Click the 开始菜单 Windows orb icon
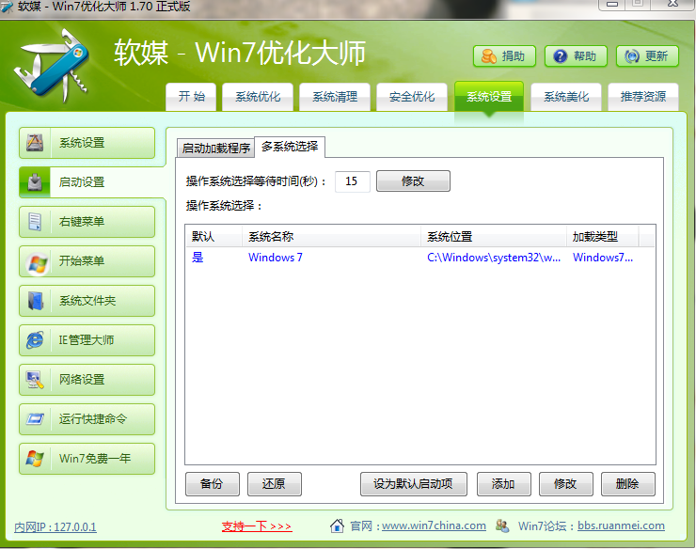Screen dimensions: 696x549 [37, 263]
